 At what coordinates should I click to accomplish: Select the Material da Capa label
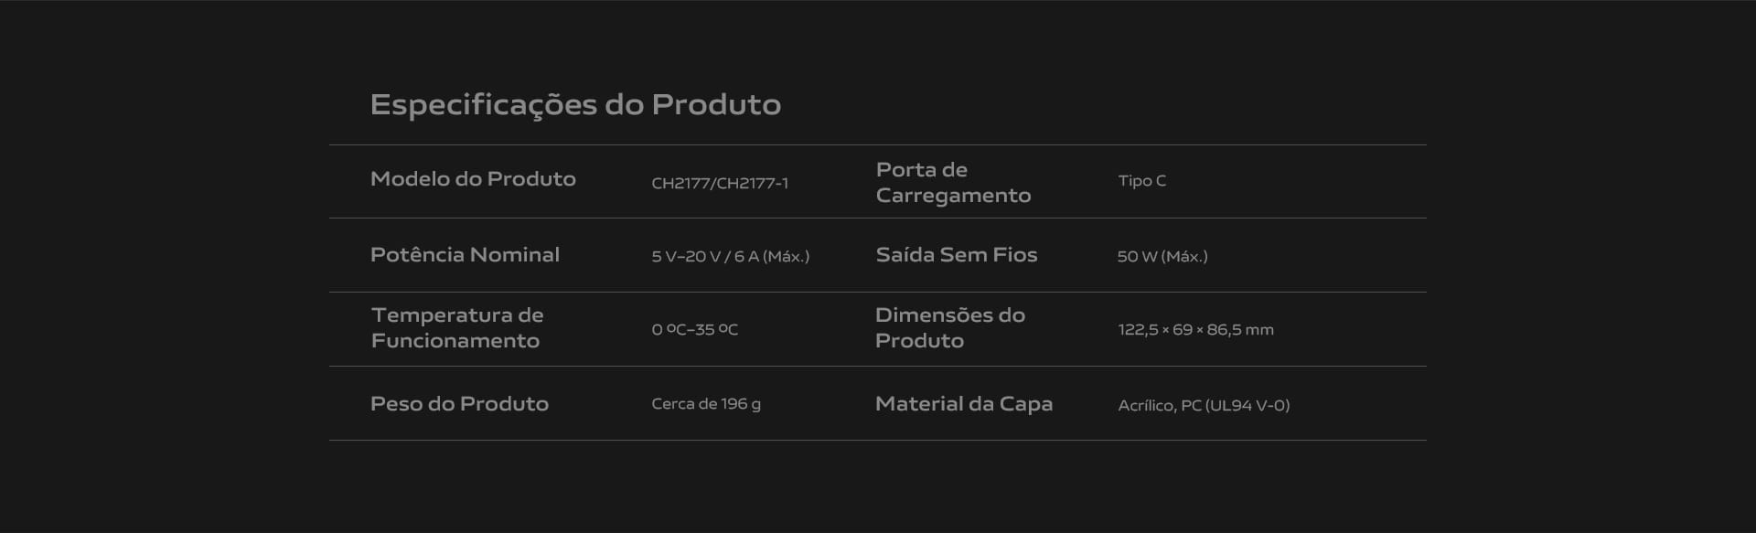coord(964,404)
